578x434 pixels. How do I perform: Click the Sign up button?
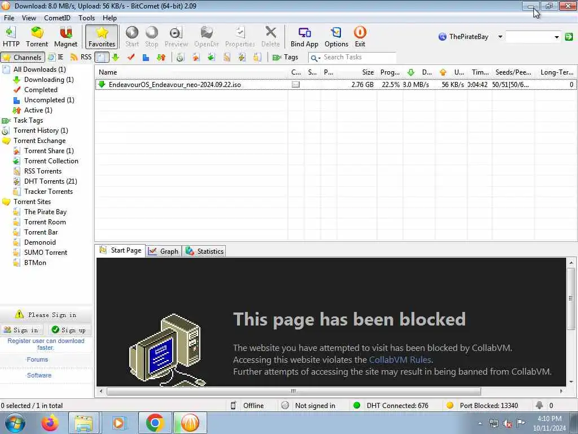tap(69, 330)
